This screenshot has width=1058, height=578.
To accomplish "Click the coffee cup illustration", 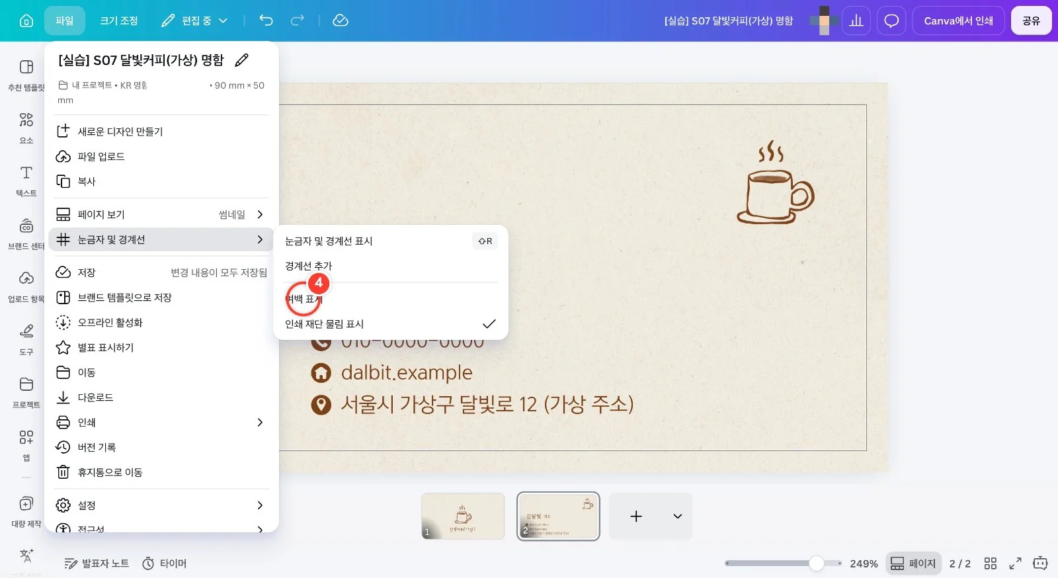I will (x=775, y=183).
